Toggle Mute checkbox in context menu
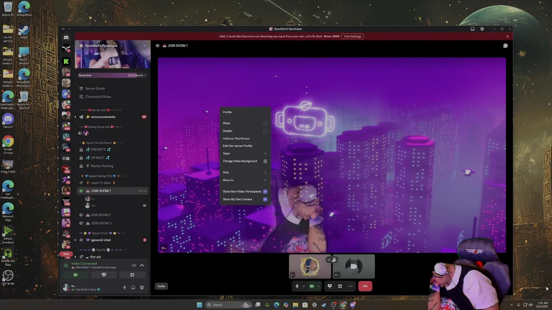552x310 pixels. (x=265, y=123)
